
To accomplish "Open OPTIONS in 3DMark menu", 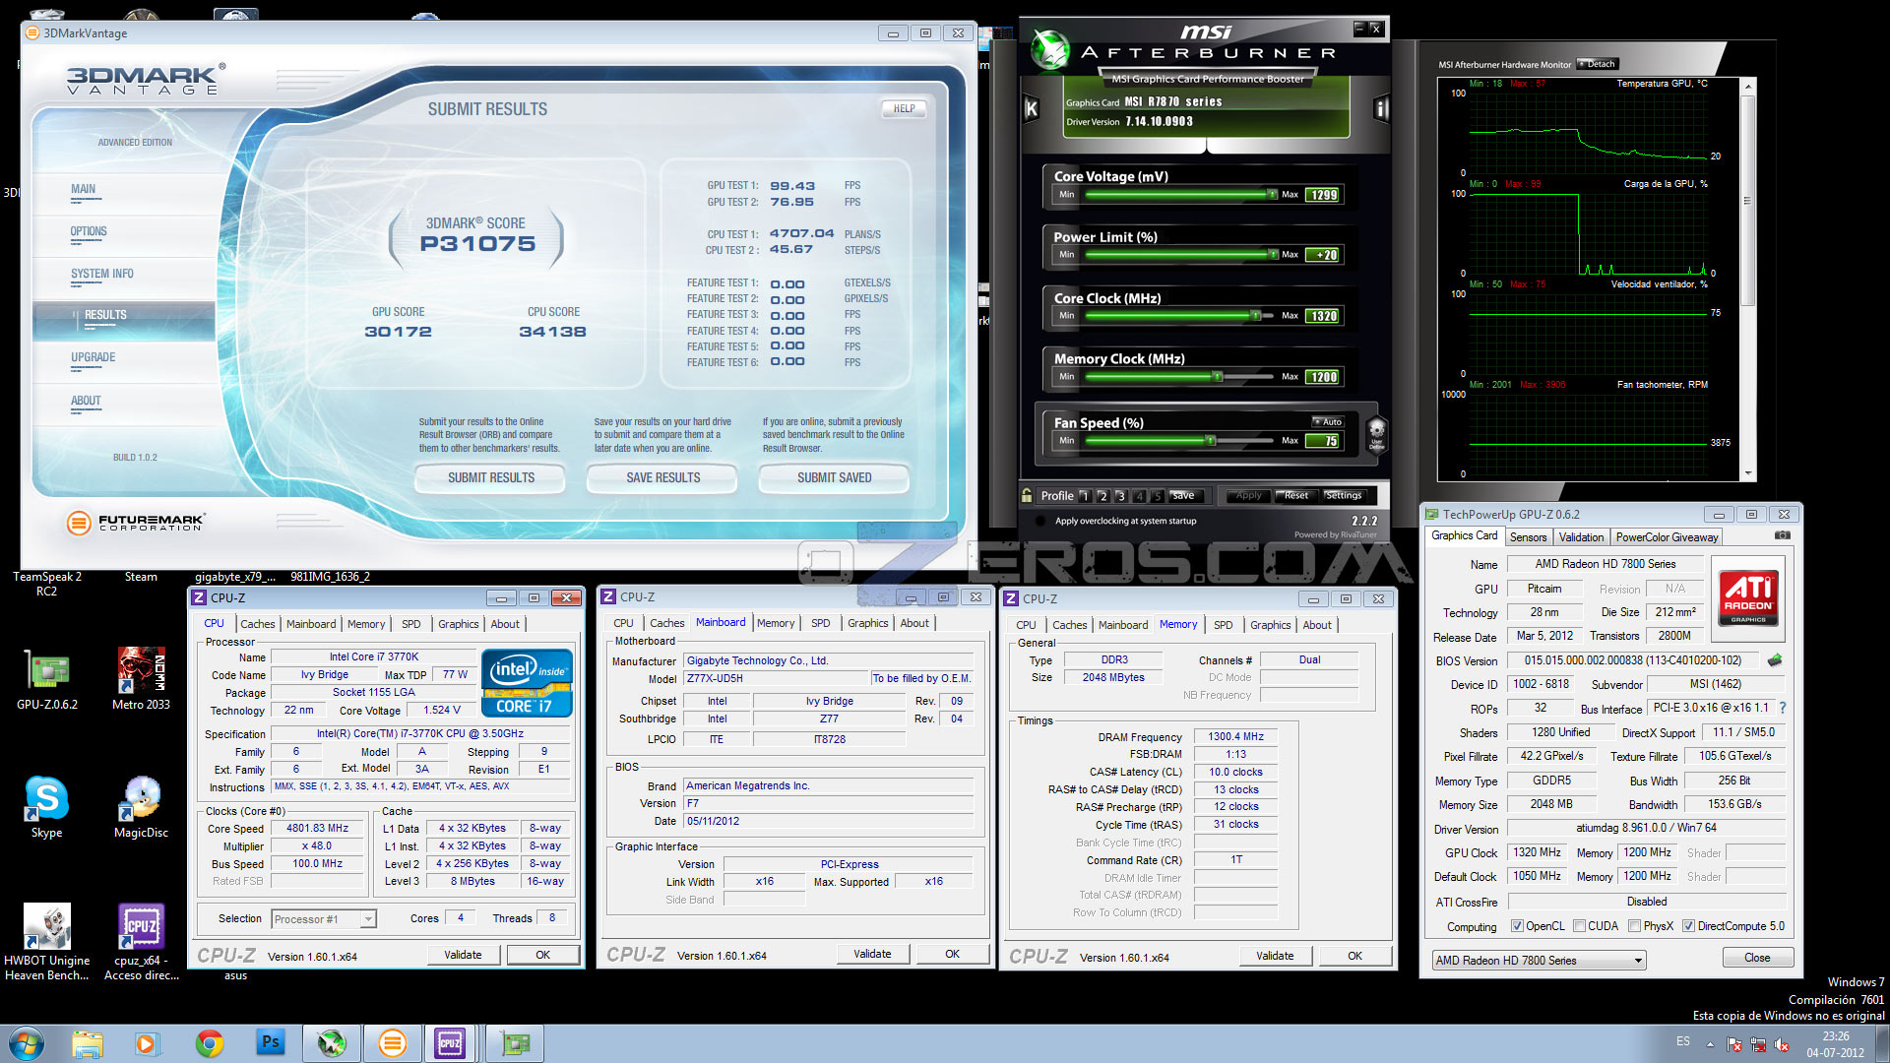I will [x=89, y=231].
